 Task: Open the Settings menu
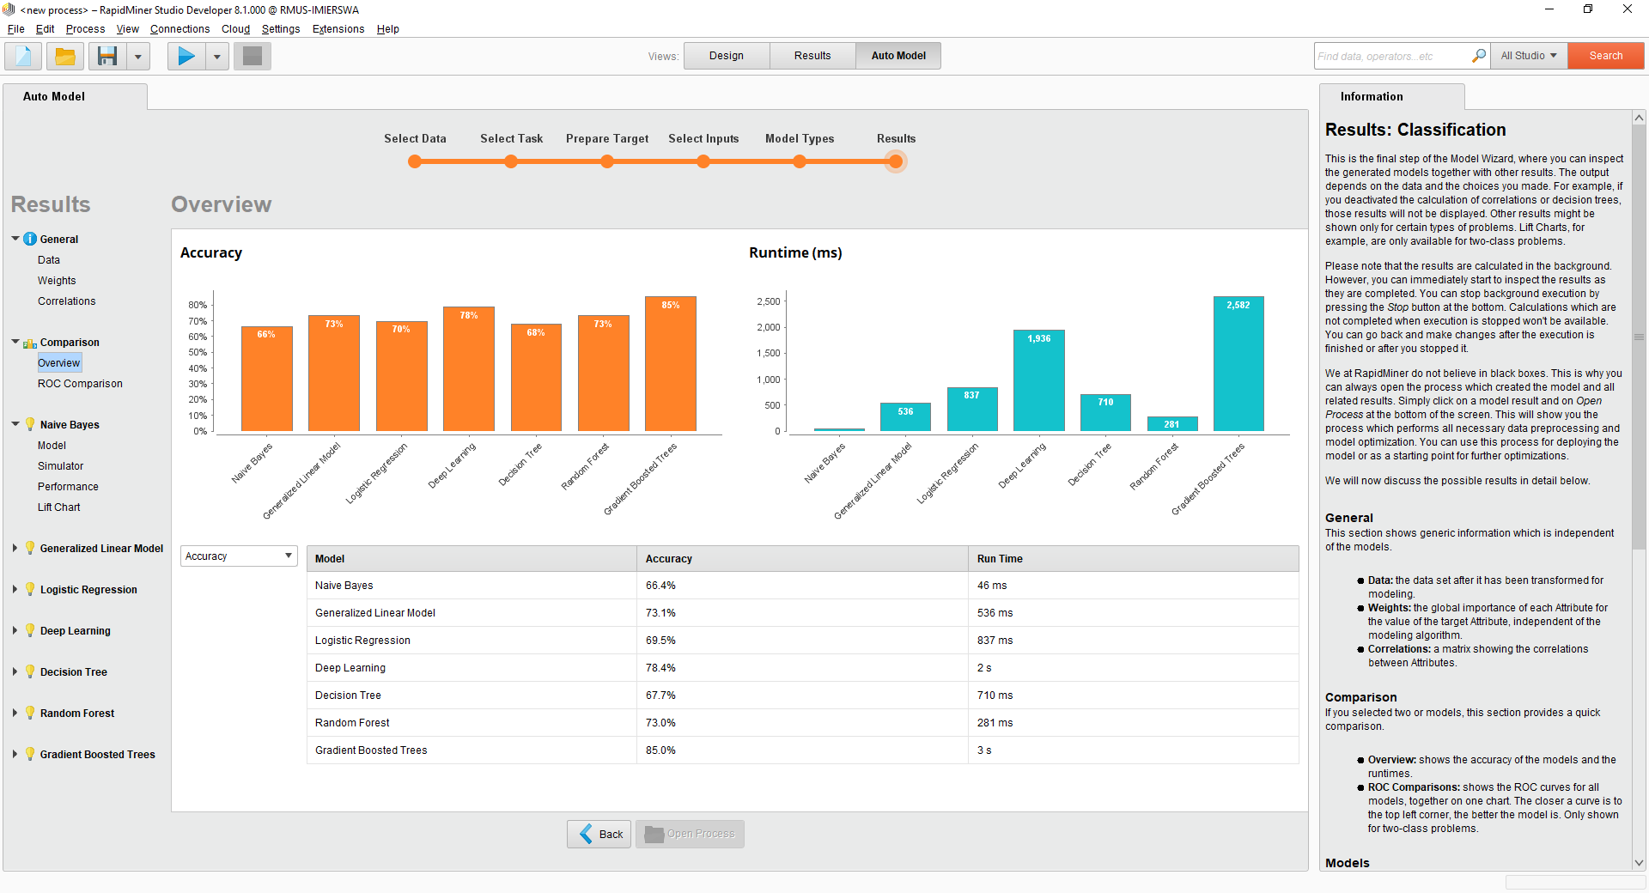(280, 28)
